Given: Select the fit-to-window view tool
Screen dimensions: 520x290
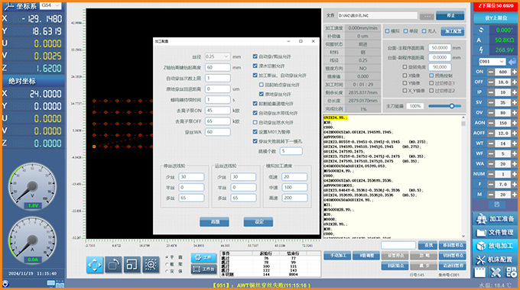Looking at the screenshot, I should point(132,265).
